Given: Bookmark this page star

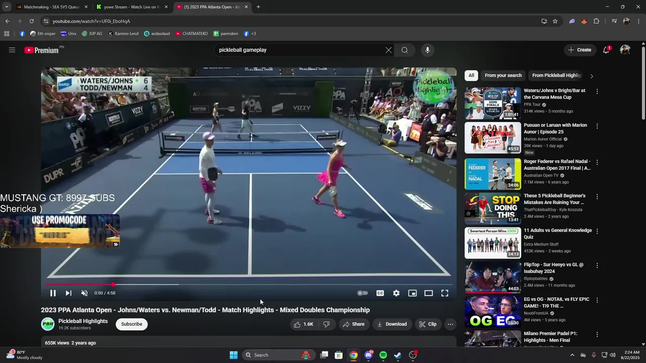Looking at the screenshot, I should point(555,21).
